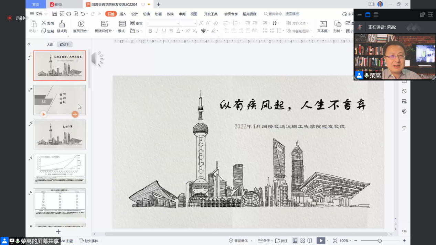Click the Print icon in quick toolbar
This screenshot has width=436, height=245.
[x=69, y=14]
